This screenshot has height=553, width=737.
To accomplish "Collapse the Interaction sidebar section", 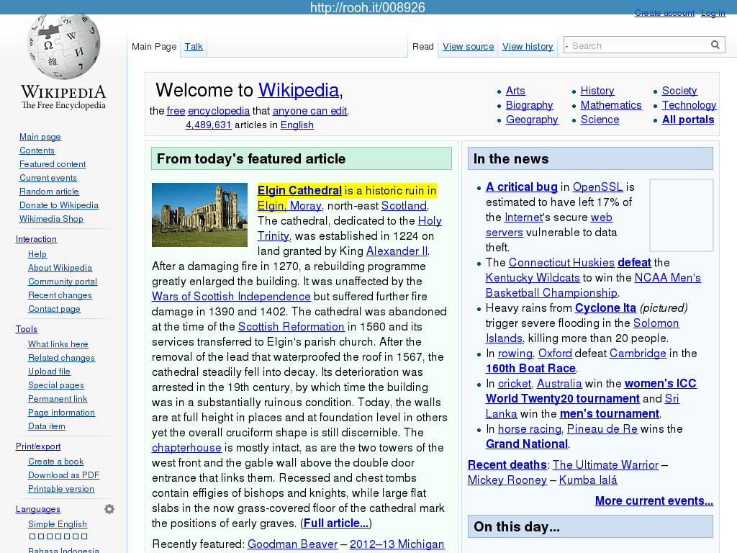I will coord(36,239).
